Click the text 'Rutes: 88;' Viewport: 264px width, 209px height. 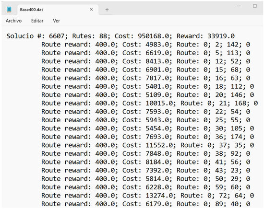[91, 36]
